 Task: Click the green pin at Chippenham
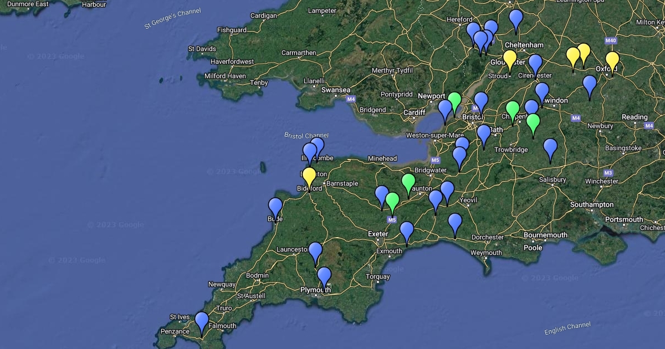tap(513, 110)
